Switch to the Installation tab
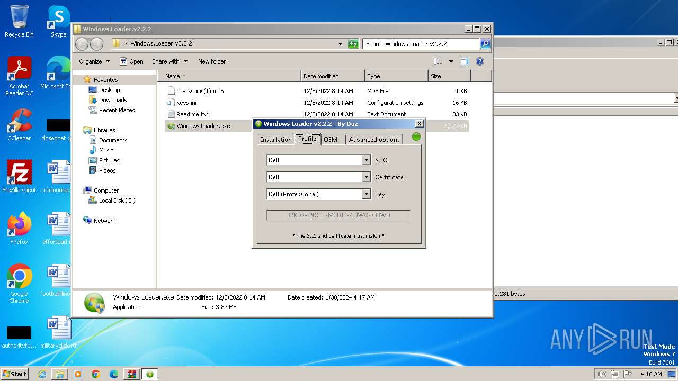 [276, 140]
